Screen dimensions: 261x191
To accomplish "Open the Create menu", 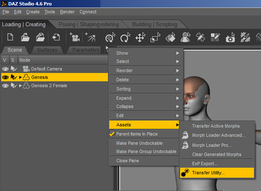I will [x=33, y=12].
